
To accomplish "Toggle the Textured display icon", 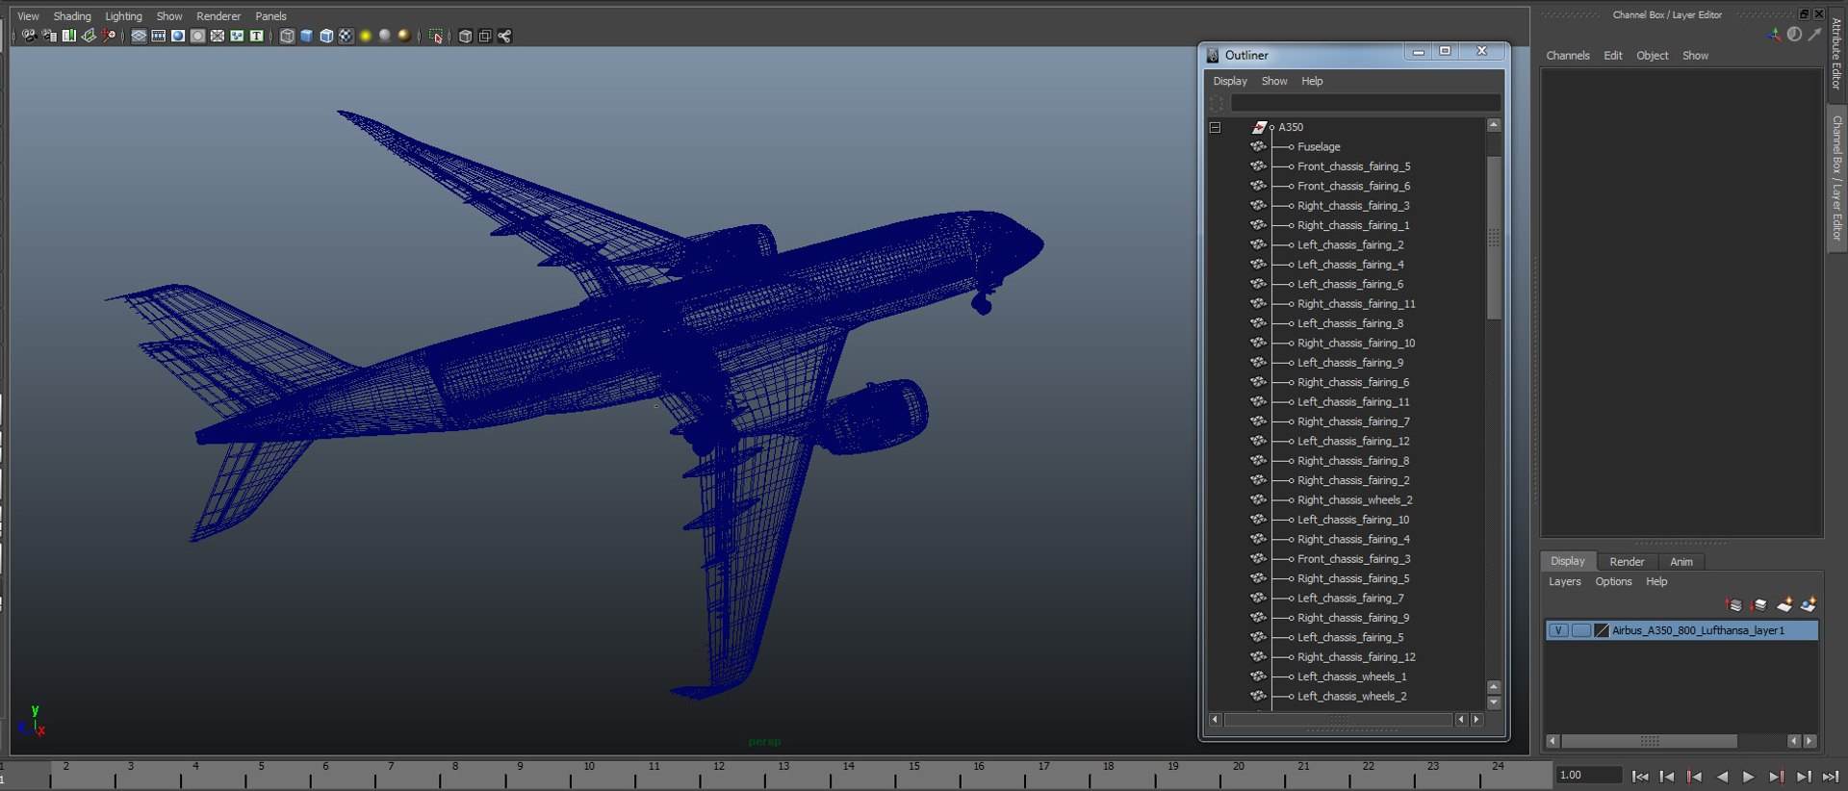I will click(x=346, y=36).
